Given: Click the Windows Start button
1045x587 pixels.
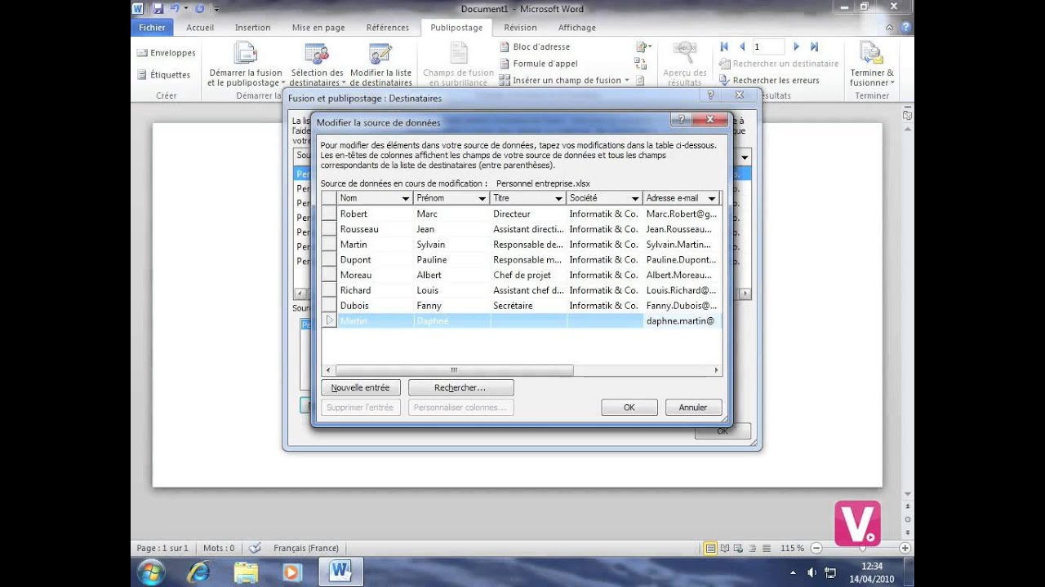Looking at the screenshot, I should pyautogui.click(x=151, y=572).
